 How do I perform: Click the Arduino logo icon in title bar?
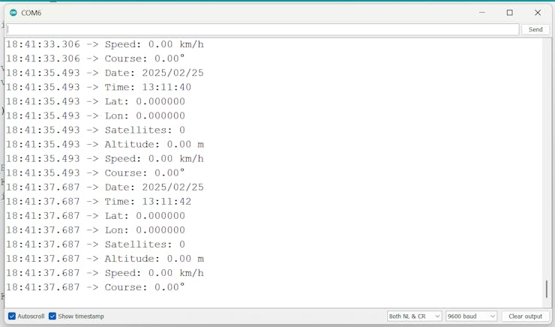[x=13, y=13]
